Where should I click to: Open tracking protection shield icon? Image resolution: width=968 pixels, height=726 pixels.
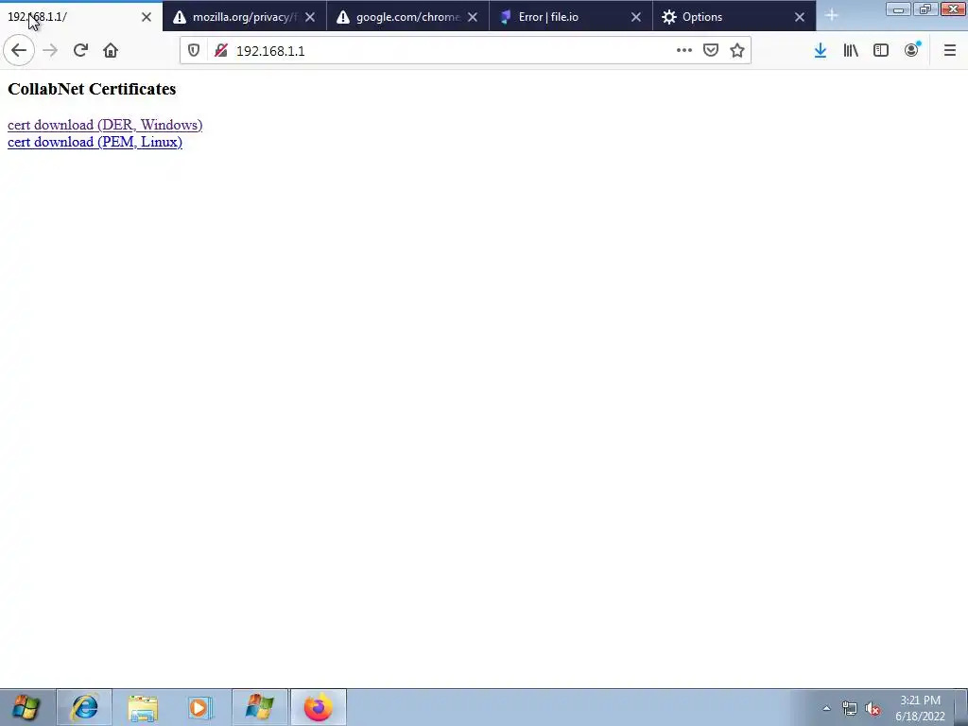tap(194, 51)
